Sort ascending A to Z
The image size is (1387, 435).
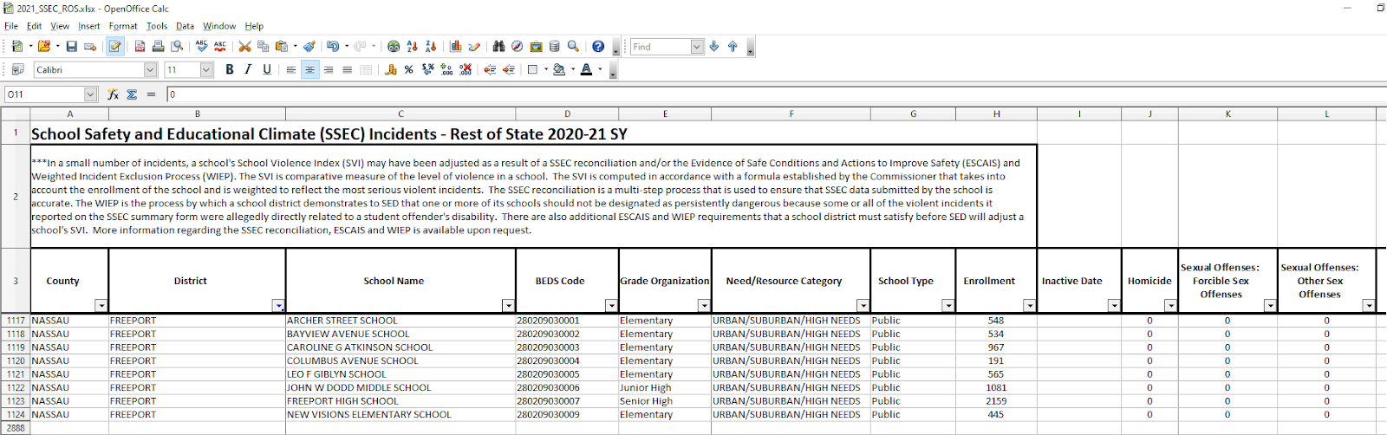coord(412,46)
